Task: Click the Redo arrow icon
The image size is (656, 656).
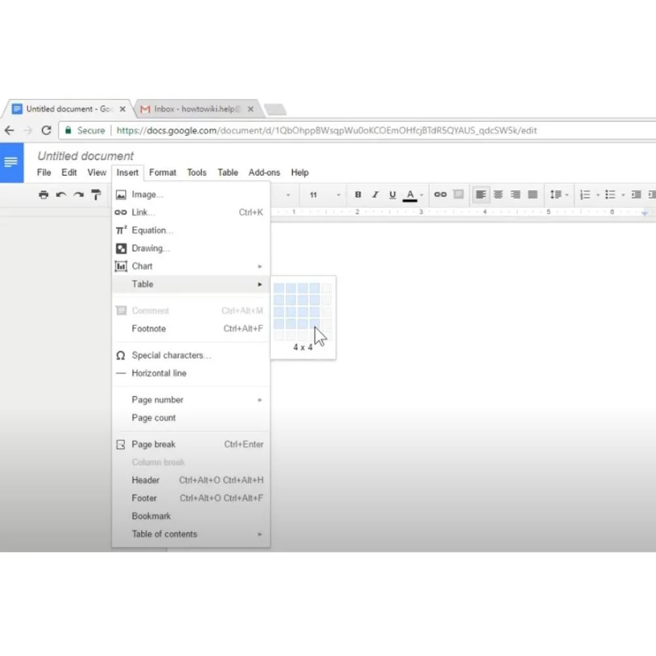Action: 79,195
